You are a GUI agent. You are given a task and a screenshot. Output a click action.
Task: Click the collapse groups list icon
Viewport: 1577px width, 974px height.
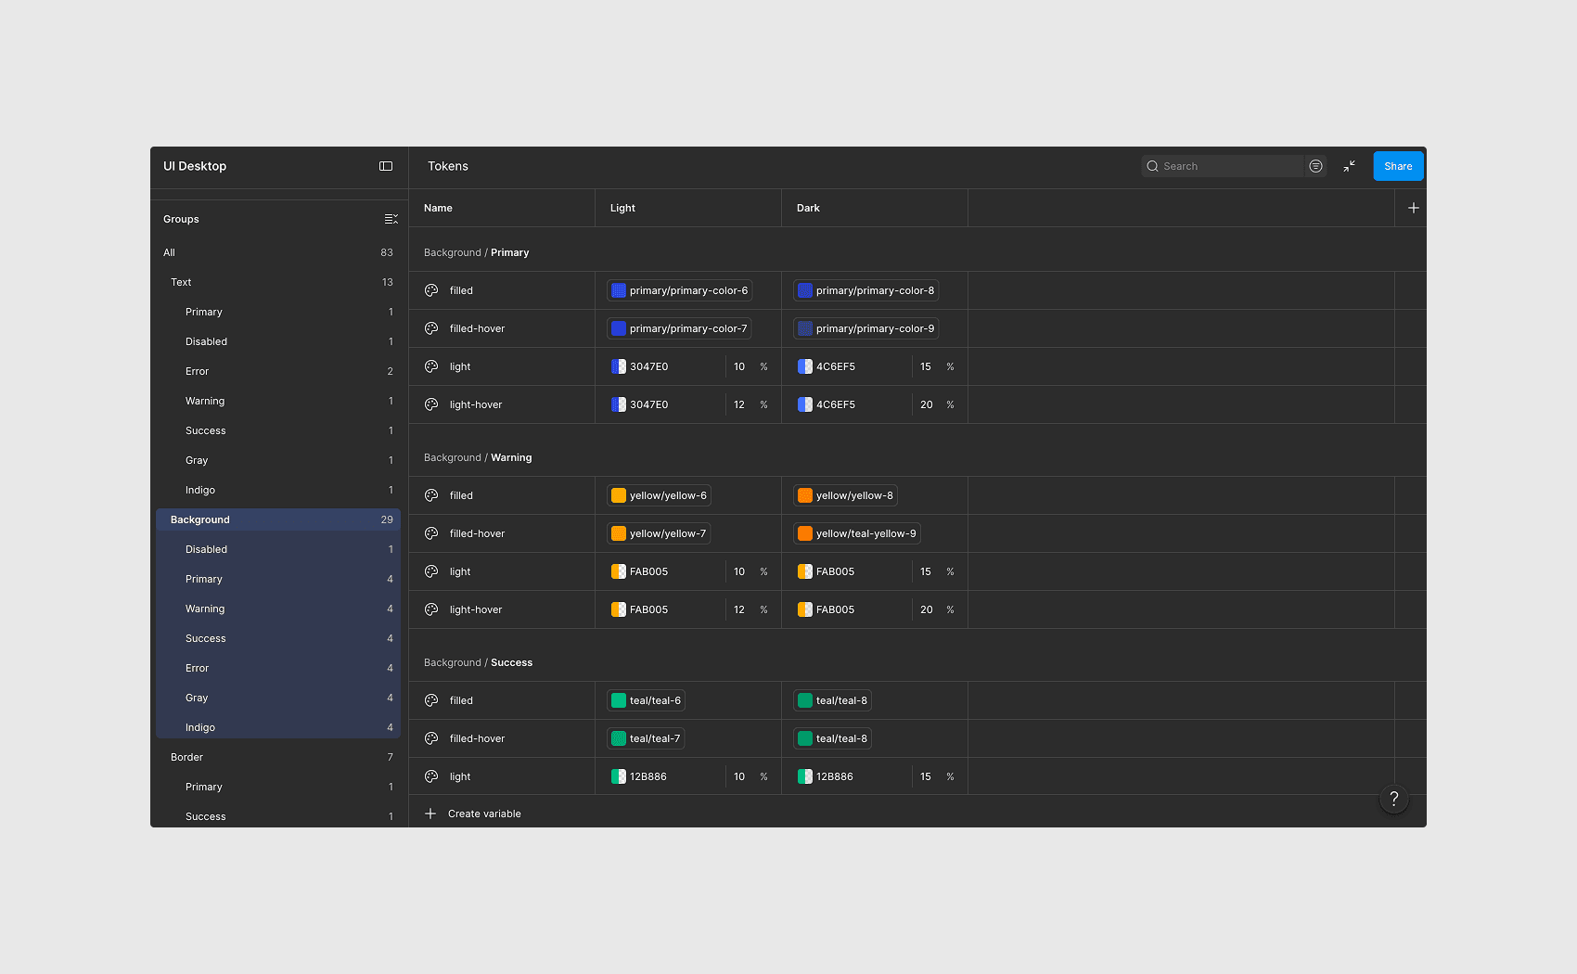[x=391, y=219]
